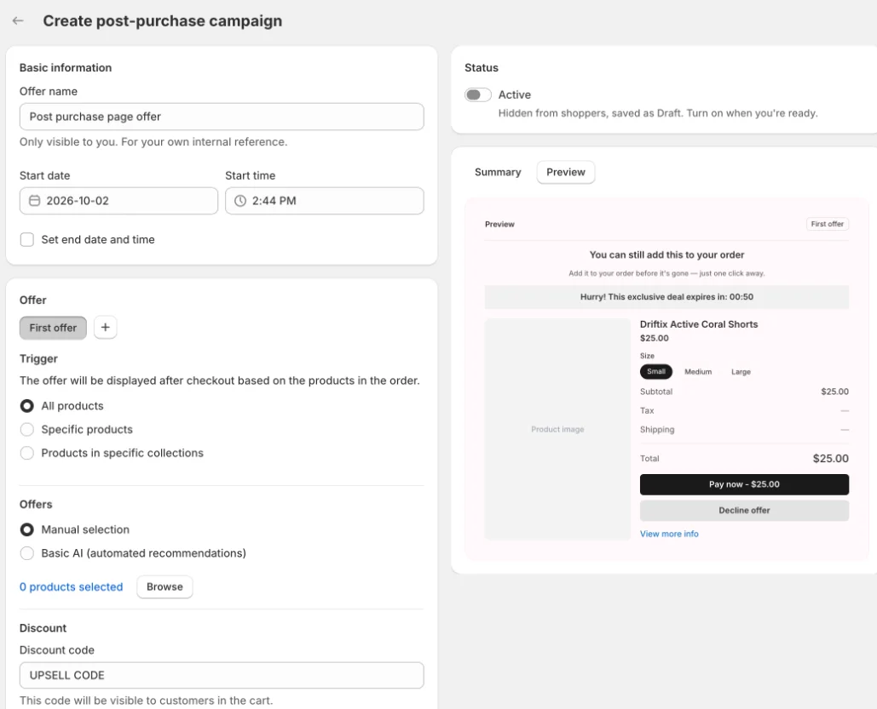
Task: Click the Discount code input field
Action: 222,675
